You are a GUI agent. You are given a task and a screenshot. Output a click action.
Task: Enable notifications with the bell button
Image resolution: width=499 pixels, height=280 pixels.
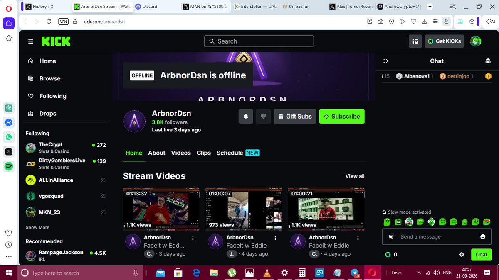(x=246, y=117)
